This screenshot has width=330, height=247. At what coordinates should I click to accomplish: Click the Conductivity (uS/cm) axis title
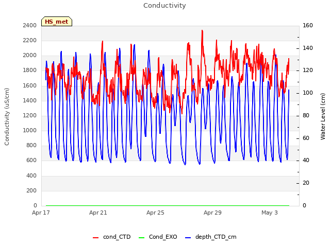[7, 117]
